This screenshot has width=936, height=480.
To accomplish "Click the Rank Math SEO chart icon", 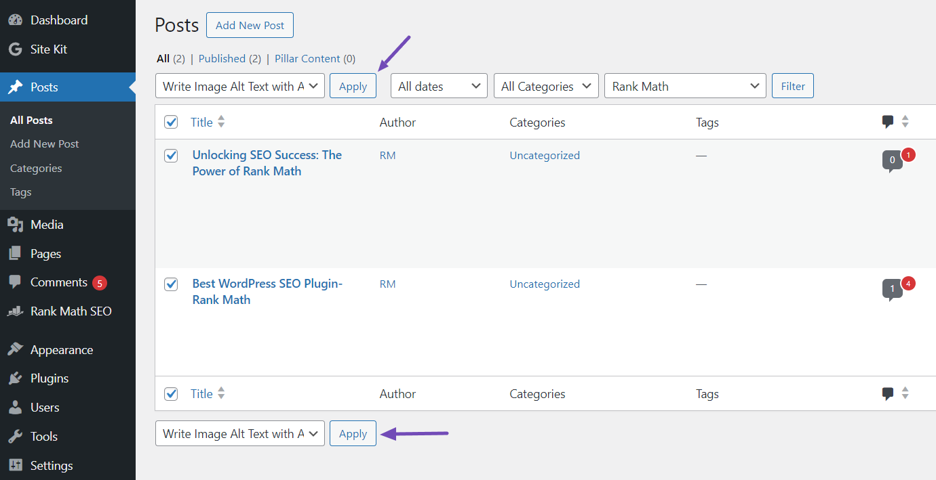I will [15, 311].
